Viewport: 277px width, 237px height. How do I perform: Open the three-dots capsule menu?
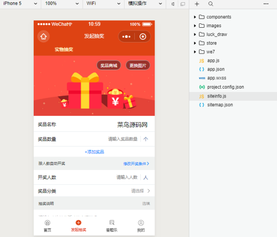coord(126,36)
